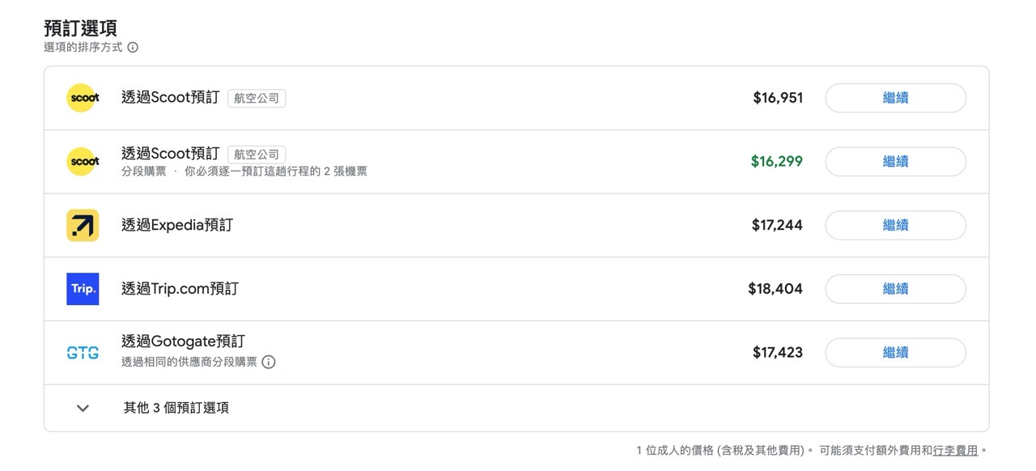Screen dimensions: 1036x471
Task: Click the Trip.com logo
Action: tap(82, 289)
